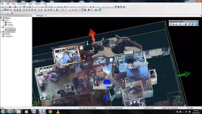Select the Outside scan in tree
Screen dimensions: 202x114
click(10, 25)
